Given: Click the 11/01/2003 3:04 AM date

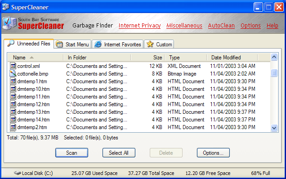Looking at the screenshot, I should (x=232, y=66).
